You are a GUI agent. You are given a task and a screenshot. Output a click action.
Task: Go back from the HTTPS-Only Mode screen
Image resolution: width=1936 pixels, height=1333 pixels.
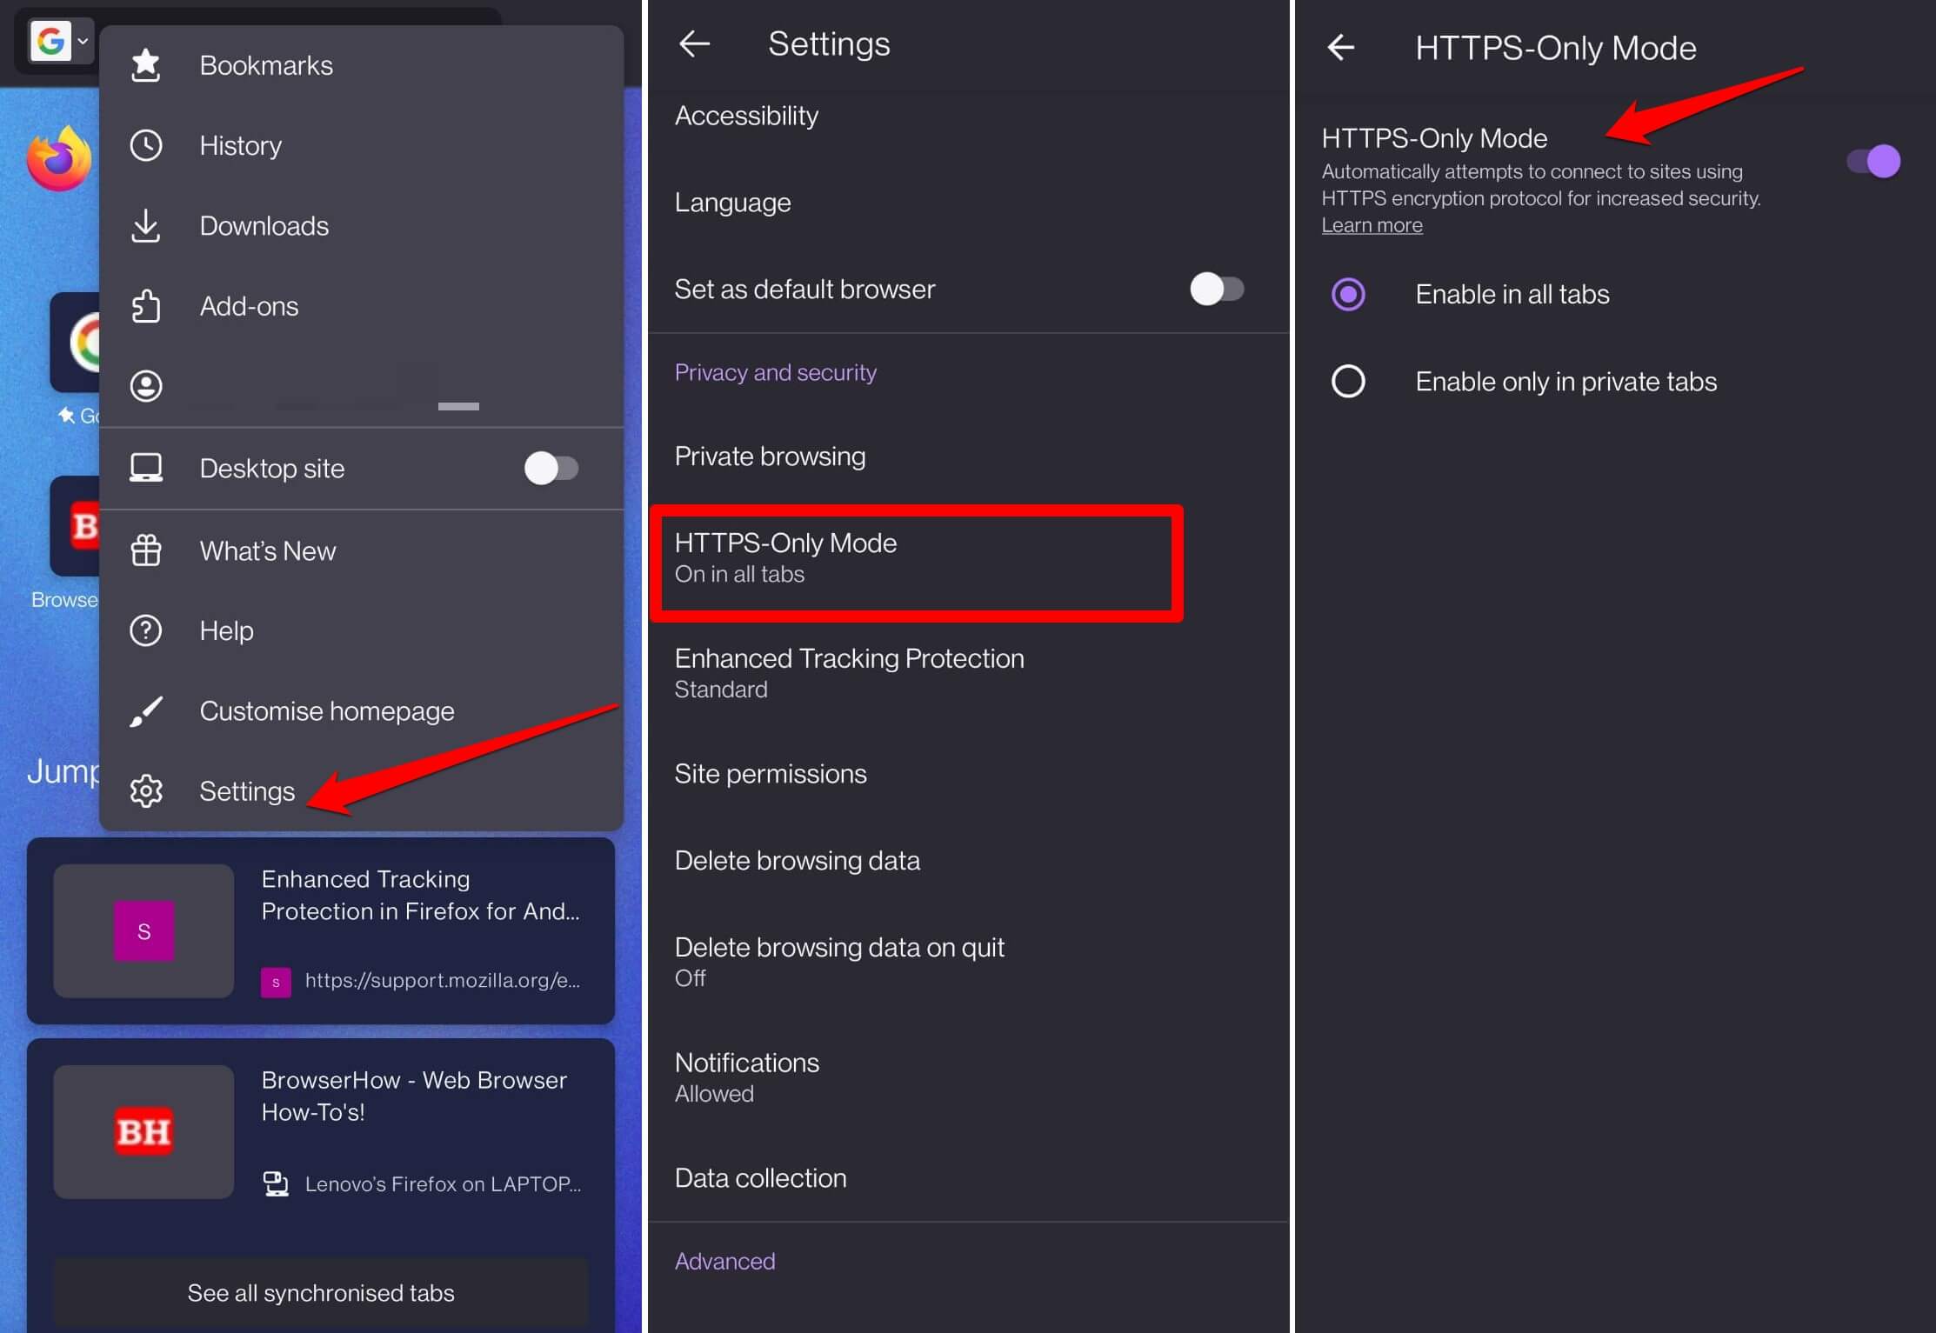[x=1340, y=47]
